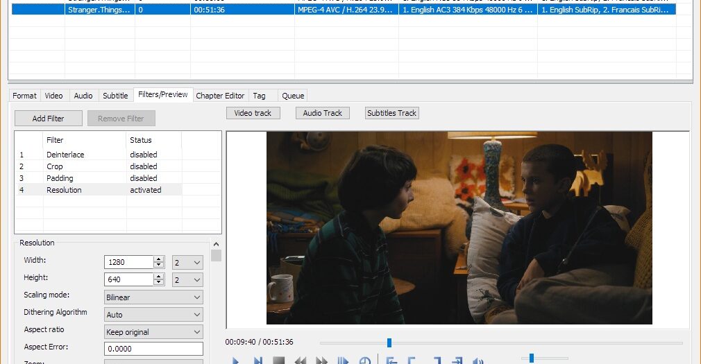Open the Aspect ratio Keep original dropdown
701x364 pixels.
153,332
